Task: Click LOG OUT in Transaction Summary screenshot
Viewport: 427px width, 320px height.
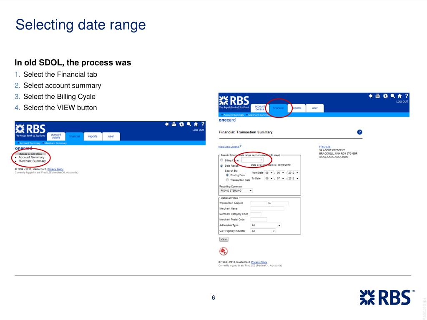Action: coord(402,102)
